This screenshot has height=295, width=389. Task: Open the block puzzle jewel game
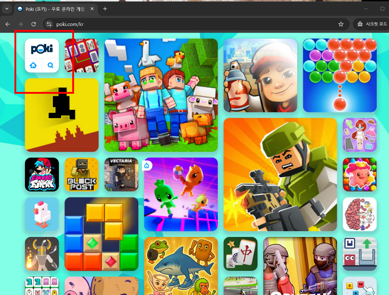pos(101,234)
